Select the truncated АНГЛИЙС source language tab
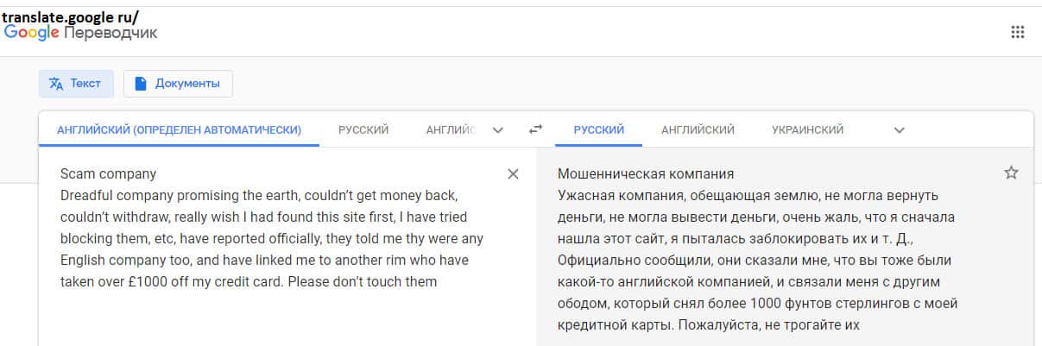Viewport: 1042px width, 346px height. click(451, 129)
